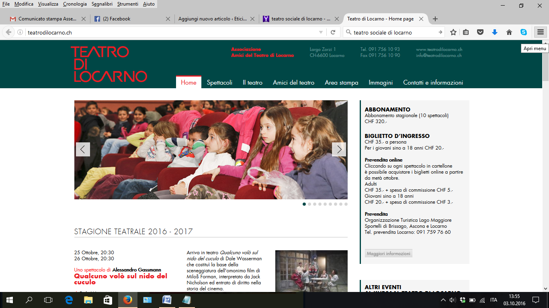Open the Visualizza menu
The width and height of the screenshot is (549, 308).
click(x=48, y=4)
